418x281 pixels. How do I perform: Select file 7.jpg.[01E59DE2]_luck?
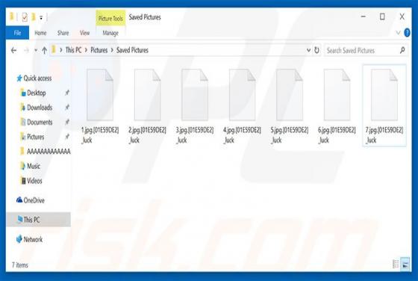point(384,105)
